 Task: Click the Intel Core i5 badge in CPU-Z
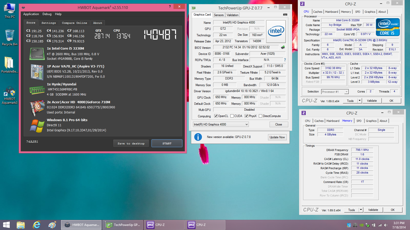(388, 27)
